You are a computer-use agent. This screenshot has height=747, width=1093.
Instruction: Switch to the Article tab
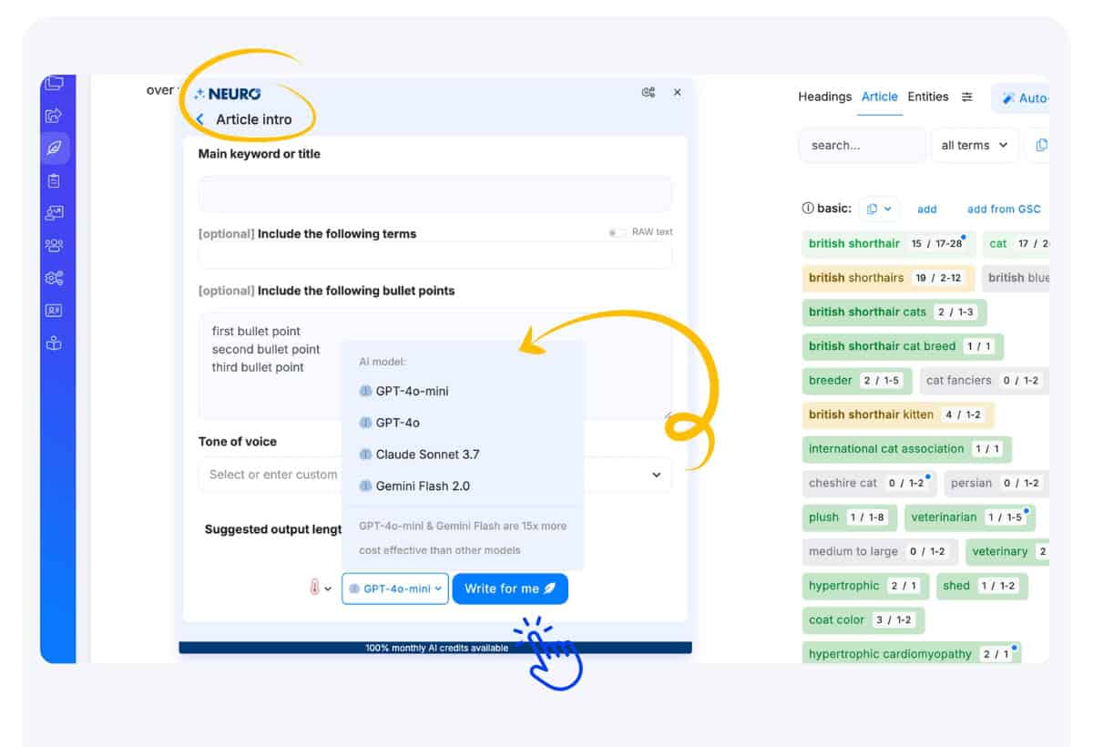[x=880, y=97]
